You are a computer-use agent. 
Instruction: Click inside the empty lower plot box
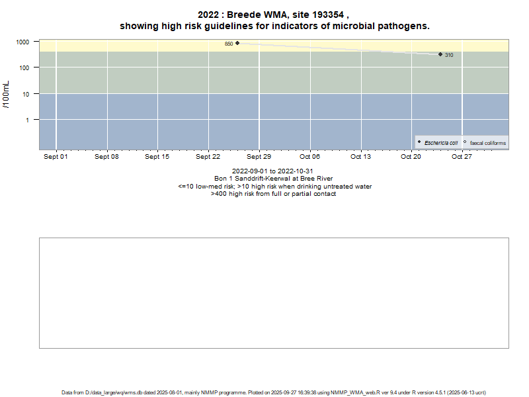274,292
